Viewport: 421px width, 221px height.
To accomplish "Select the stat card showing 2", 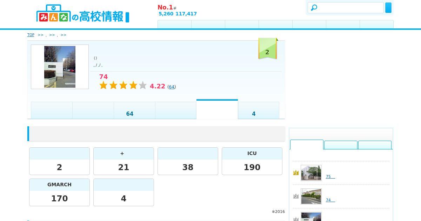I will [x=59, y=161].
